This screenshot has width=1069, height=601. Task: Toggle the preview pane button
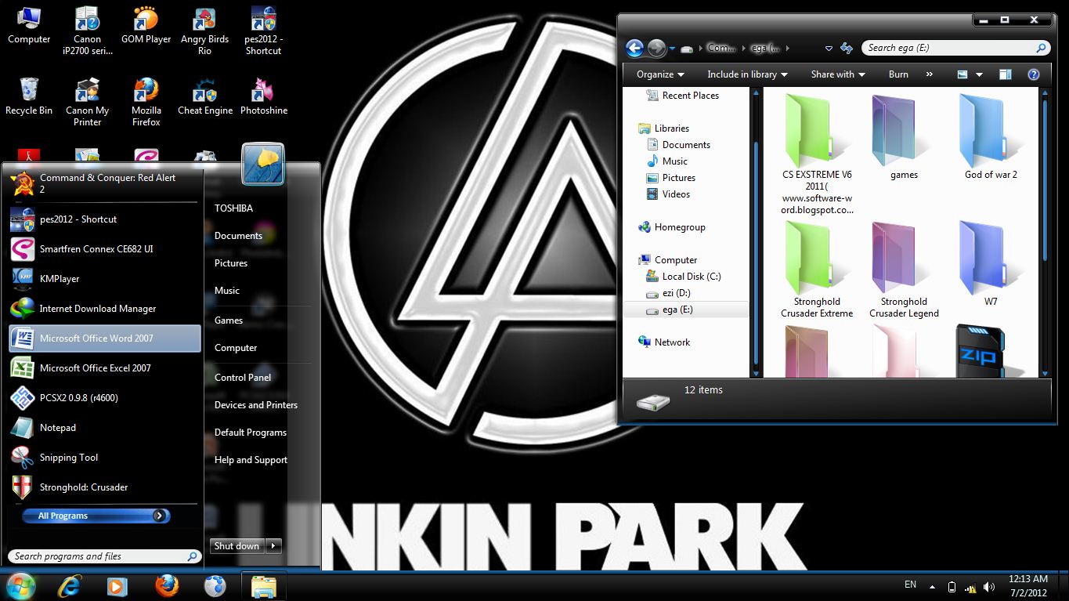pos(1006,74)
